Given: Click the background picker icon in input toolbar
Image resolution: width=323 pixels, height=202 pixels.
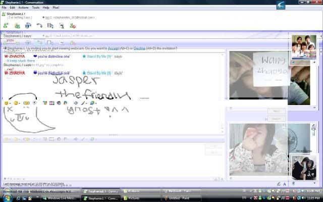Looking at the screenshot, I should pyautogui.click(x=92, y=103).
